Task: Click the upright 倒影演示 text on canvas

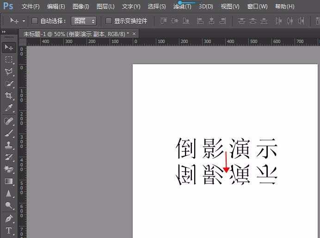Action: click(226, 148)
